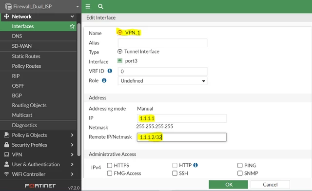
Task: Cancel editing the interface
Action: pos(270,185)
